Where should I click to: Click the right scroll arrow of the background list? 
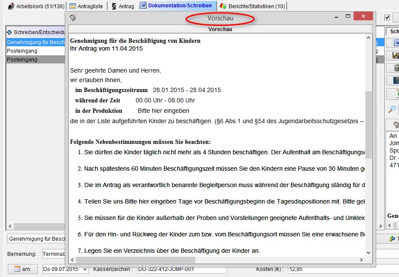pos(381,226)
